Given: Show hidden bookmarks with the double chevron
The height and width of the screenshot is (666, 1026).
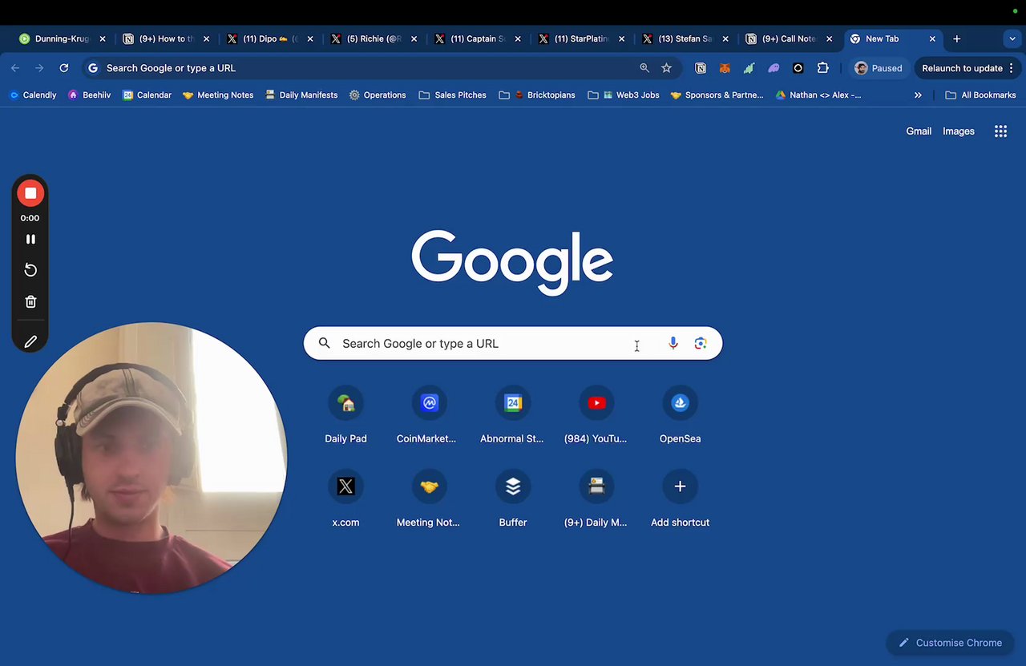Looking at the screenshot, I should coord(918,95).
